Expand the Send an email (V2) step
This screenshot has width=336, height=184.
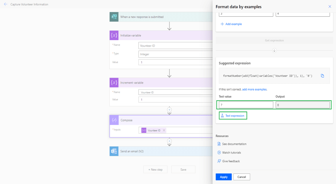click(155, 151)
